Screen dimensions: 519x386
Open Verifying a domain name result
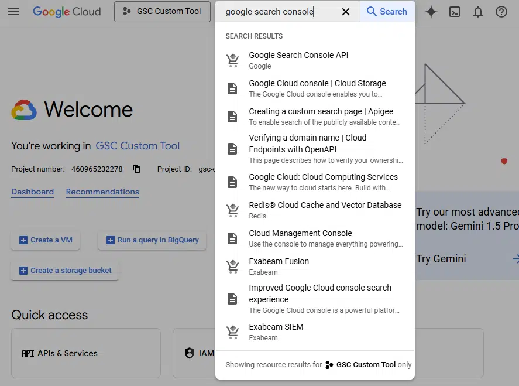pos(314,148)
